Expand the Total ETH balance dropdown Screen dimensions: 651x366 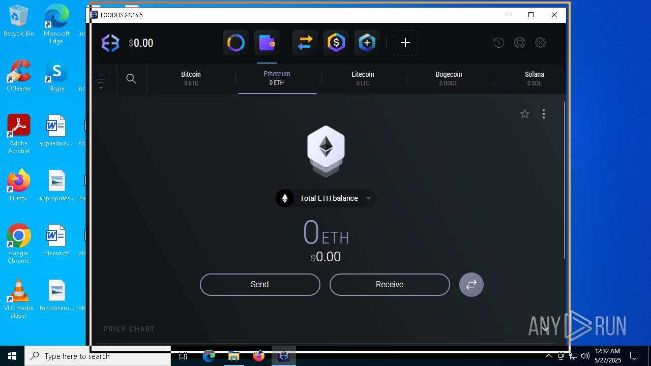point(326,198)
